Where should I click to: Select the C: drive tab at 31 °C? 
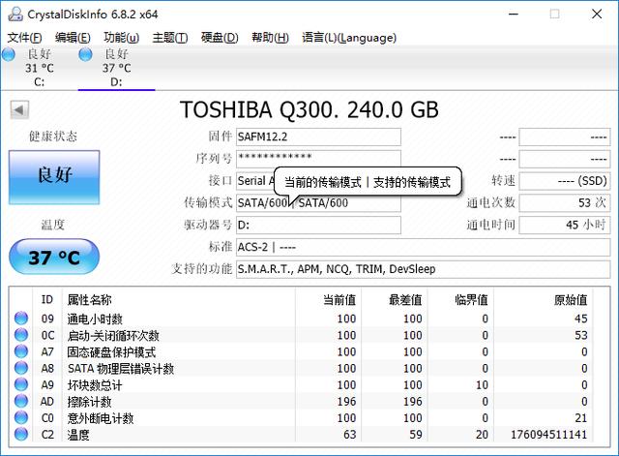pyautogui.click(x=39, y=68)
